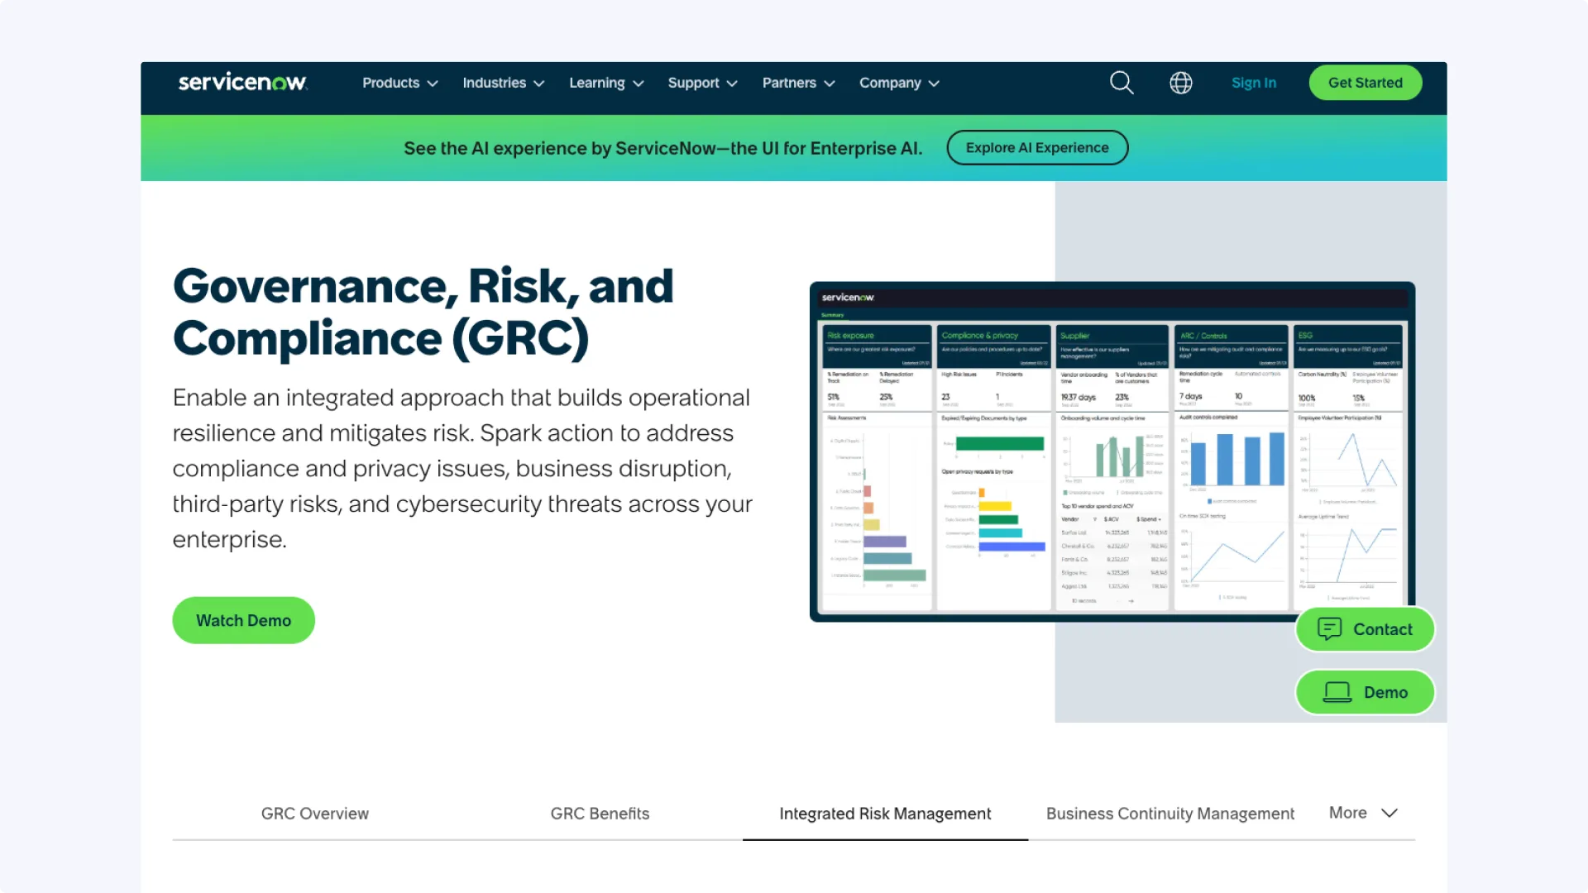Viewport: 1588px width, 893px height.
Task: Click the GRC dashboard preview image
Action: pos(1112,451)
